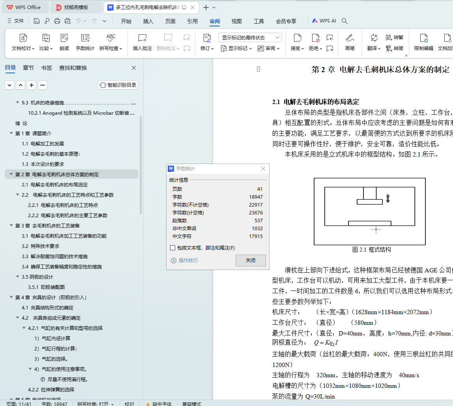Image resolution: width=453 pixels, height=406 pixels.
Task: Collapse 4.2.1 气缸的有关计算 node
Action: [x=24, y=328]
